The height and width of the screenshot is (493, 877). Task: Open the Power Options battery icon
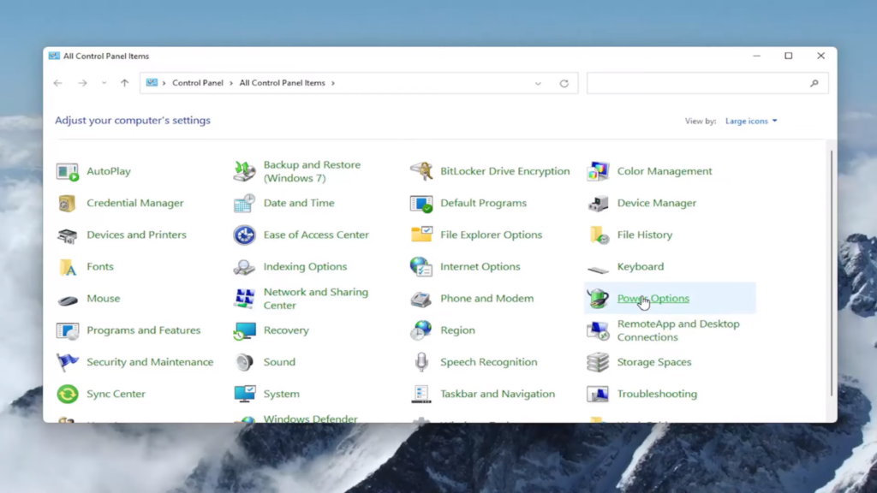(598, 299)
